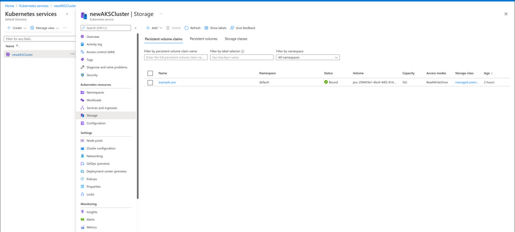The height and width of the screenshot is (232, 515).
Task: Open context menu dots for newAKSCluster row
Action: point(73,54)
